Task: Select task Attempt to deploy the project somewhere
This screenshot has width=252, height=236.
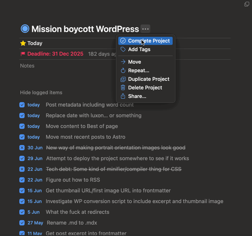Action: [x=118, y=158]
